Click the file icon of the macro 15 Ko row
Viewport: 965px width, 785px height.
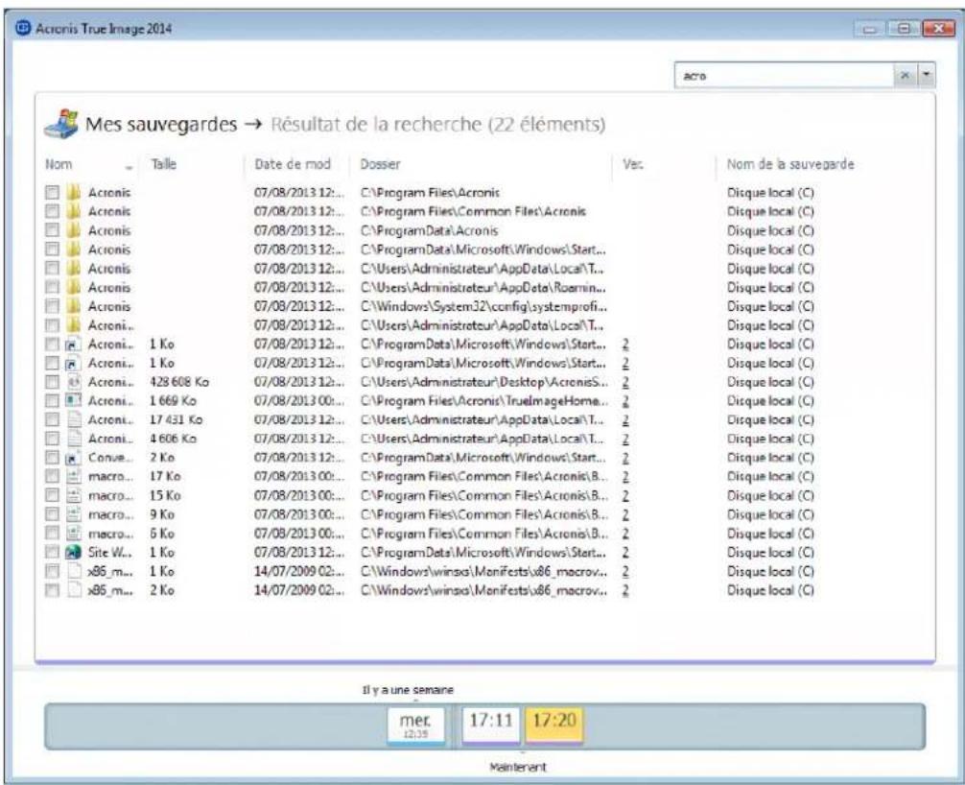point(73,495)
